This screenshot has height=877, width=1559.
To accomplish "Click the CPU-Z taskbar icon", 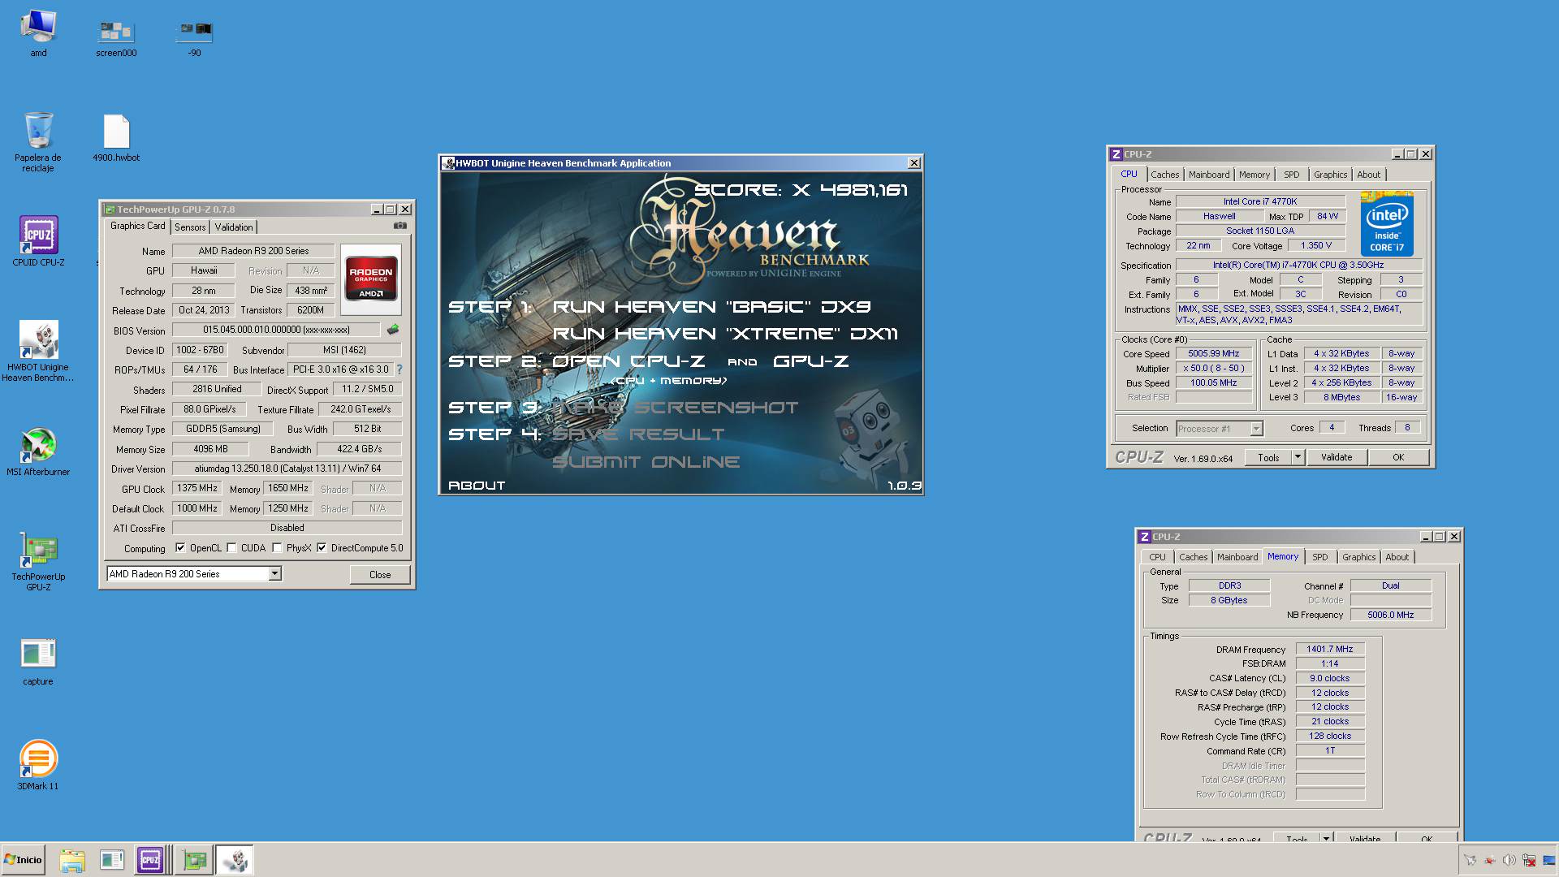I will (150, 860).
